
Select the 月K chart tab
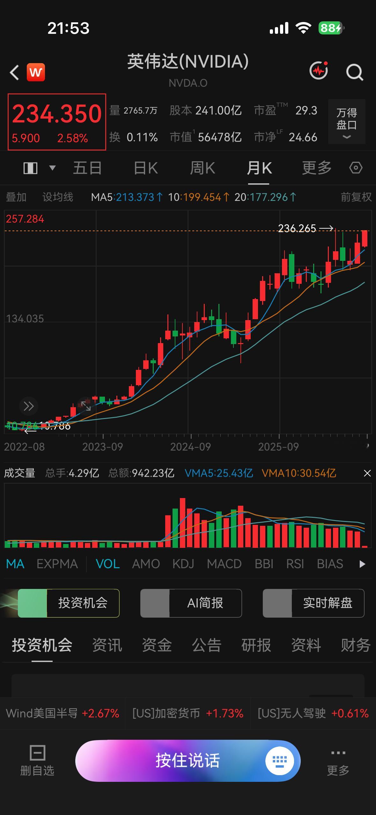[259, 168]
